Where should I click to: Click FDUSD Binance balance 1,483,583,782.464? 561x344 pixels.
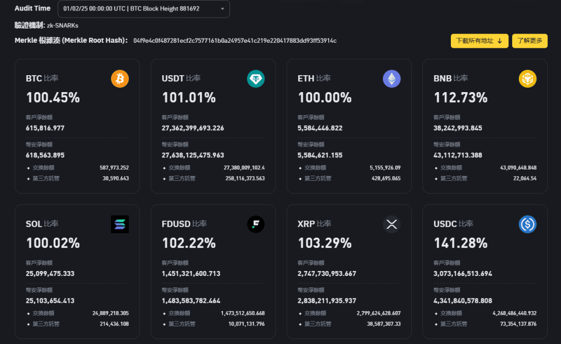pyautogui.click(x=191, y=301)
